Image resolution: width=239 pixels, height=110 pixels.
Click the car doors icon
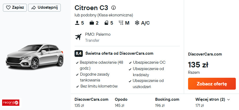tap(106, 23)
